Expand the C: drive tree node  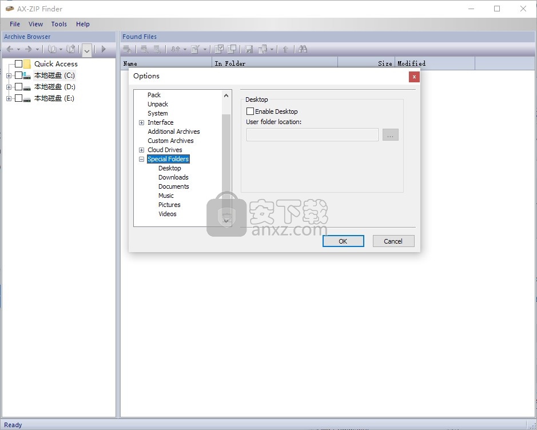(x=9, y=75)
